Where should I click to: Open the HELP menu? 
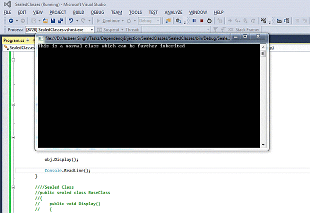point(218,12)
